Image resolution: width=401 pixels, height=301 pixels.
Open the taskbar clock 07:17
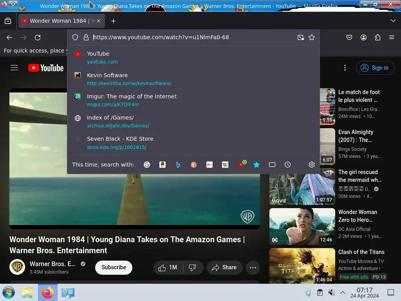365,292
